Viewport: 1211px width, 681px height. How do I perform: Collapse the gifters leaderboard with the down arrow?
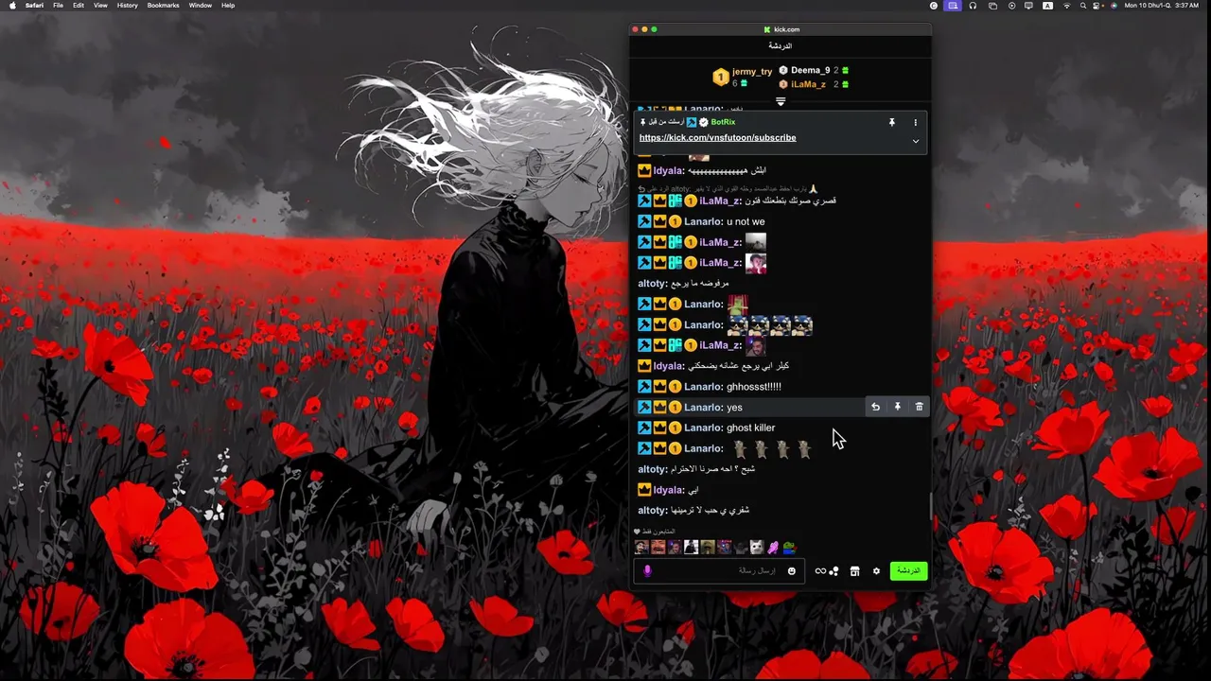781,101
